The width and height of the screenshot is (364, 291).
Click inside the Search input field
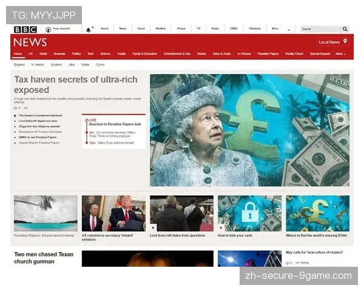320,29
